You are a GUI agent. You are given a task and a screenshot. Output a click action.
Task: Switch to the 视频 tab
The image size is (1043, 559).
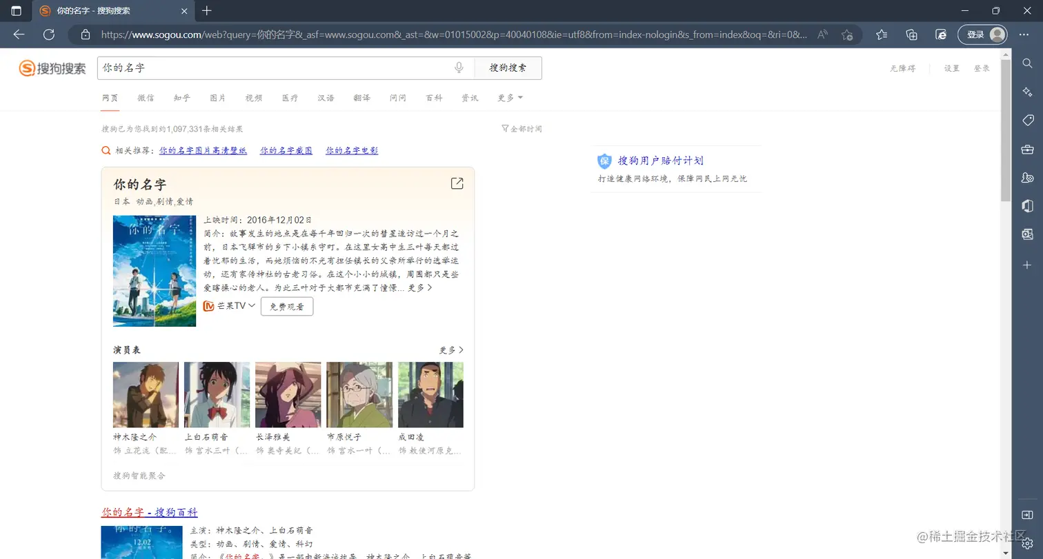(254, 98)
